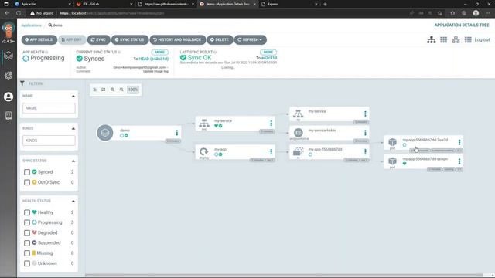The height and width of the screenshot is (278, 495).
Task: Open the REFRESH dropdown button
Action: pos(250,39)
